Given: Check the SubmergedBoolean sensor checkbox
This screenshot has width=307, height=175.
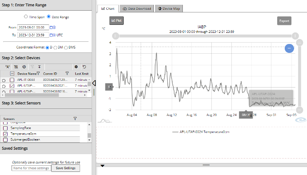Looking at the screenshot, I should (x=5, y=139).
